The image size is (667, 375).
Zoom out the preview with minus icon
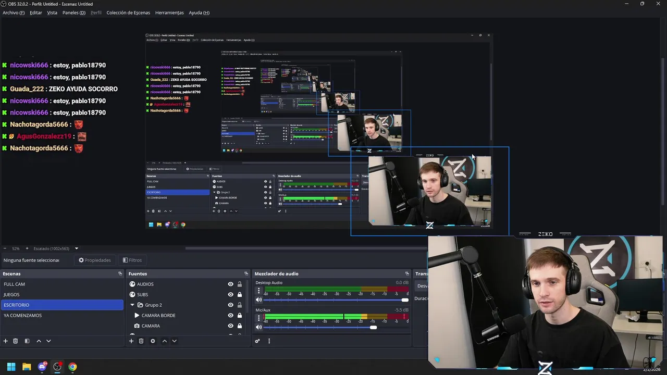click(x=5, y=248)
